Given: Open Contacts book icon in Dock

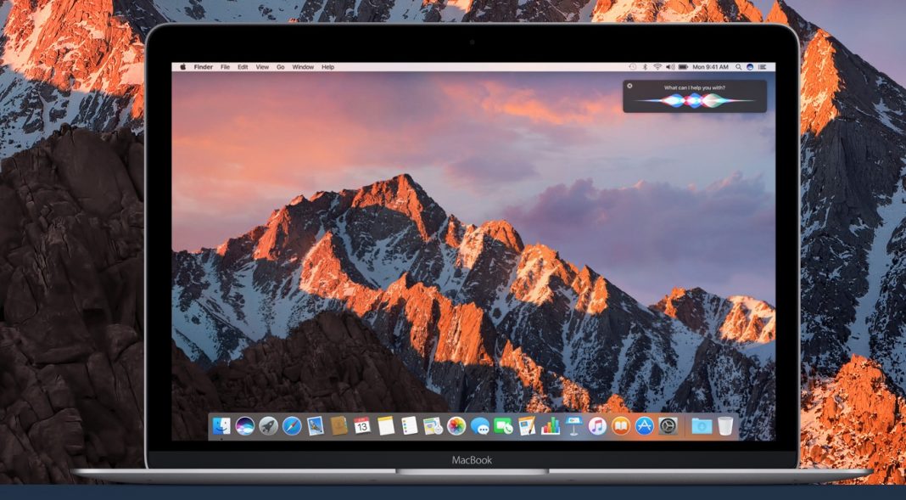Looking at the screenshot, I should (339, 426).
